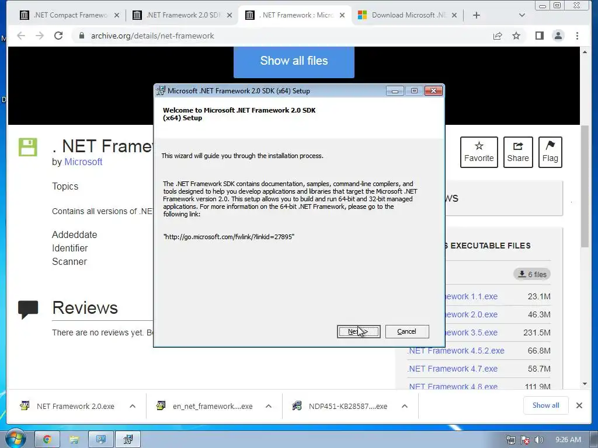The image size is (598, 448).
Task: Click the volume speaker tray icon
Action: pyautogui.click(x=538, y=440)
